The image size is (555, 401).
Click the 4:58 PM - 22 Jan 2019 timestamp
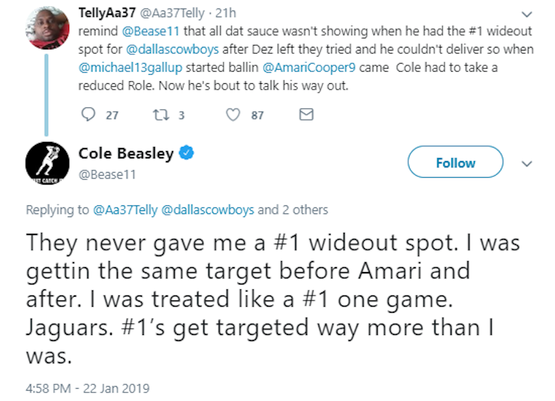[87, 389]
